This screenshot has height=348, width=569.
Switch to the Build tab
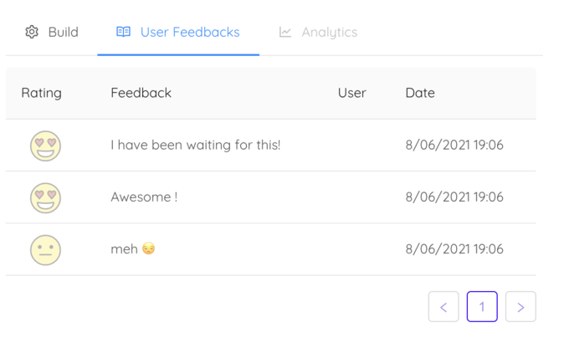63,33
